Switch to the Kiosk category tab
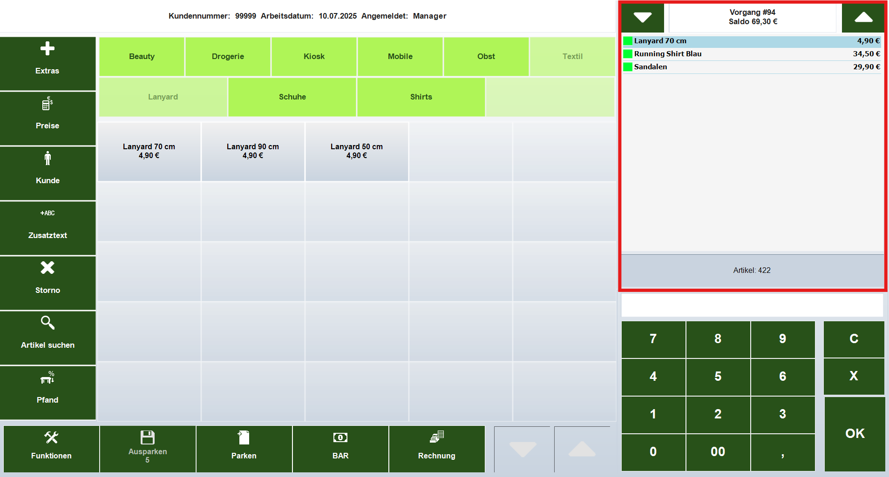889x477 pixels. point(314,56)
